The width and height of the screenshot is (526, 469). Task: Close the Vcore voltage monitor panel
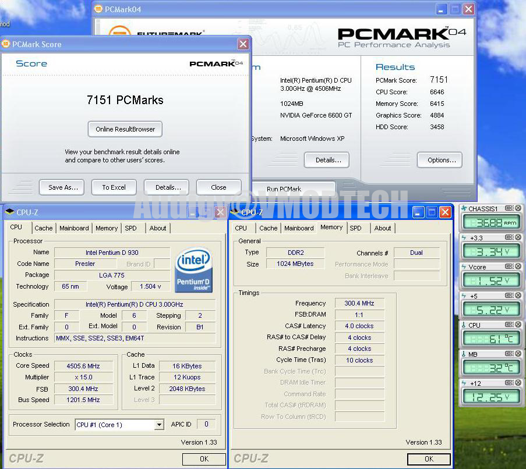[518, 267]
